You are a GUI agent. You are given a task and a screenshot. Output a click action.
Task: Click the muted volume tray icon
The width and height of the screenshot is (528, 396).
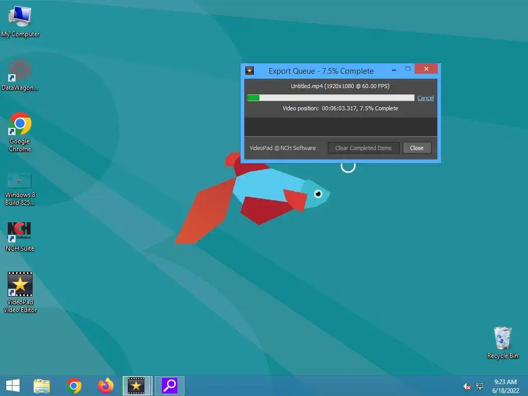pos(467,386)
